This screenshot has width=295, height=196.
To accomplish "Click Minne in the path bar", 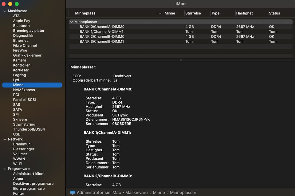I will (159, 193).
